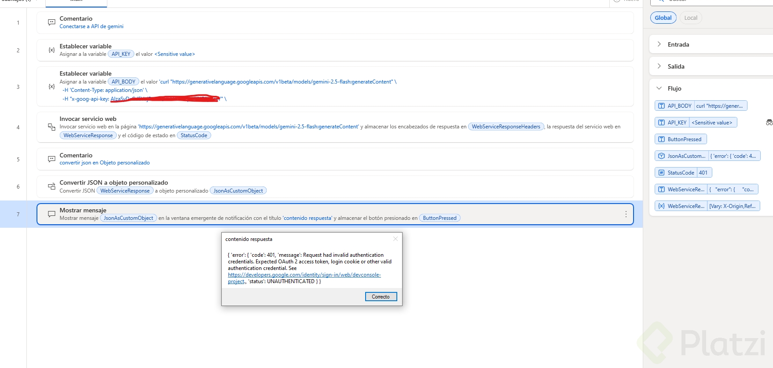Click the generateContent URL in step 4
The height and width of the screenshot is (368, 773).
(249, 127)
